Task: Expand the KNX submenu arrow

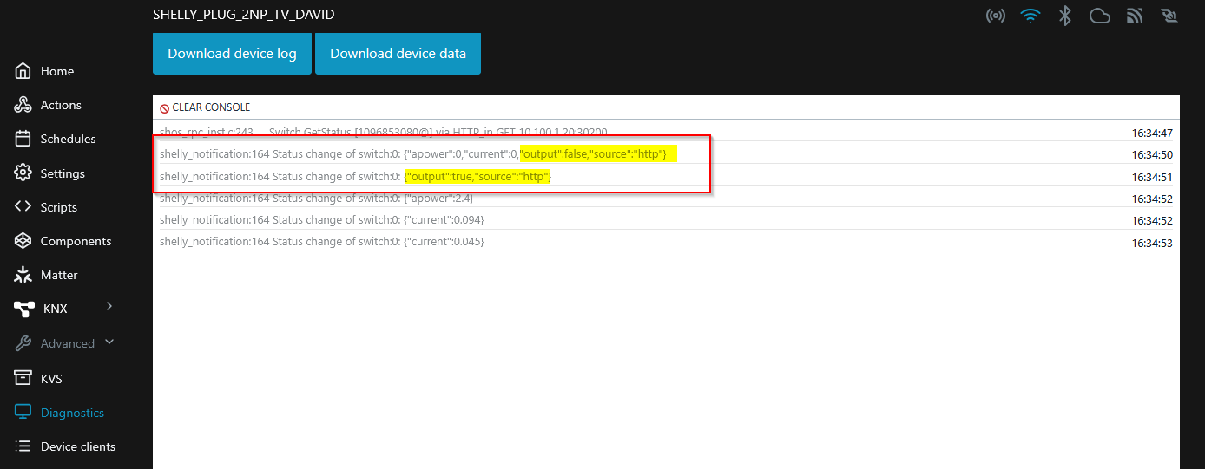Action: [109, 306]
